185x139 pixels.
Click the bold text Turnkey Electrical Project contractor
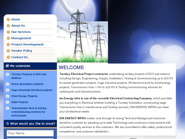(x=84, y=74)
